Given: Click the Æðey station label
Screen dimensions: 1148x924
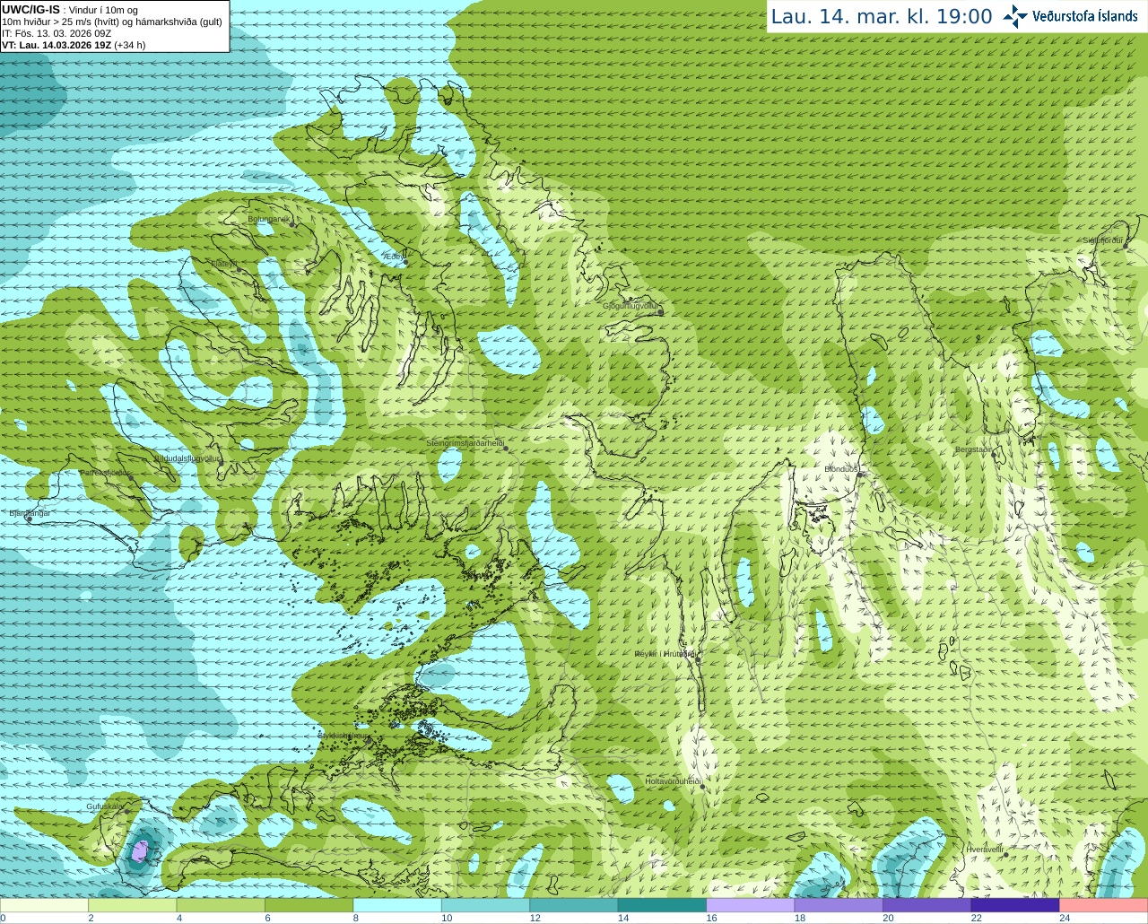Looking at the screenshot, I should [393, 257].
